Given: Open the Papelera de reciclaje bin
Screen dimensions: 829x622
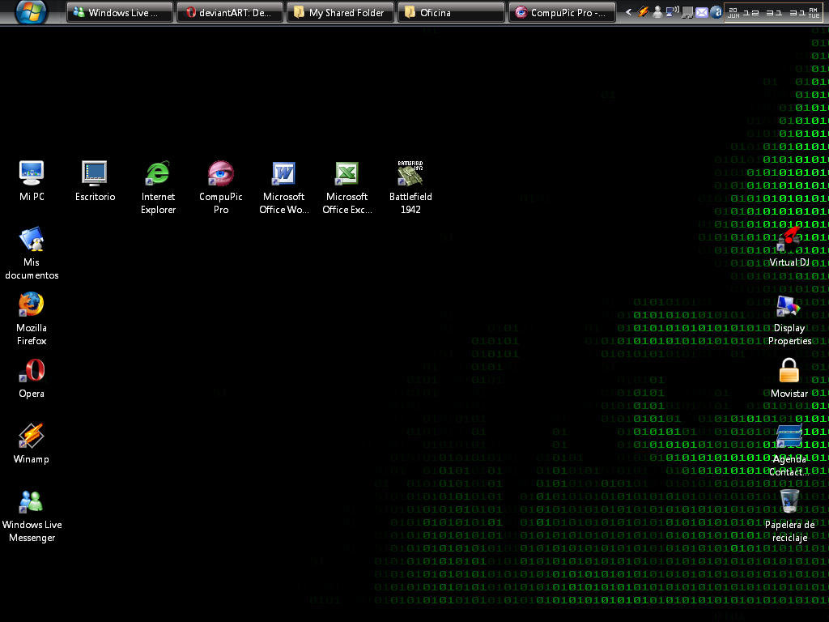Looking at the screenshot, I should pos(789,516).
